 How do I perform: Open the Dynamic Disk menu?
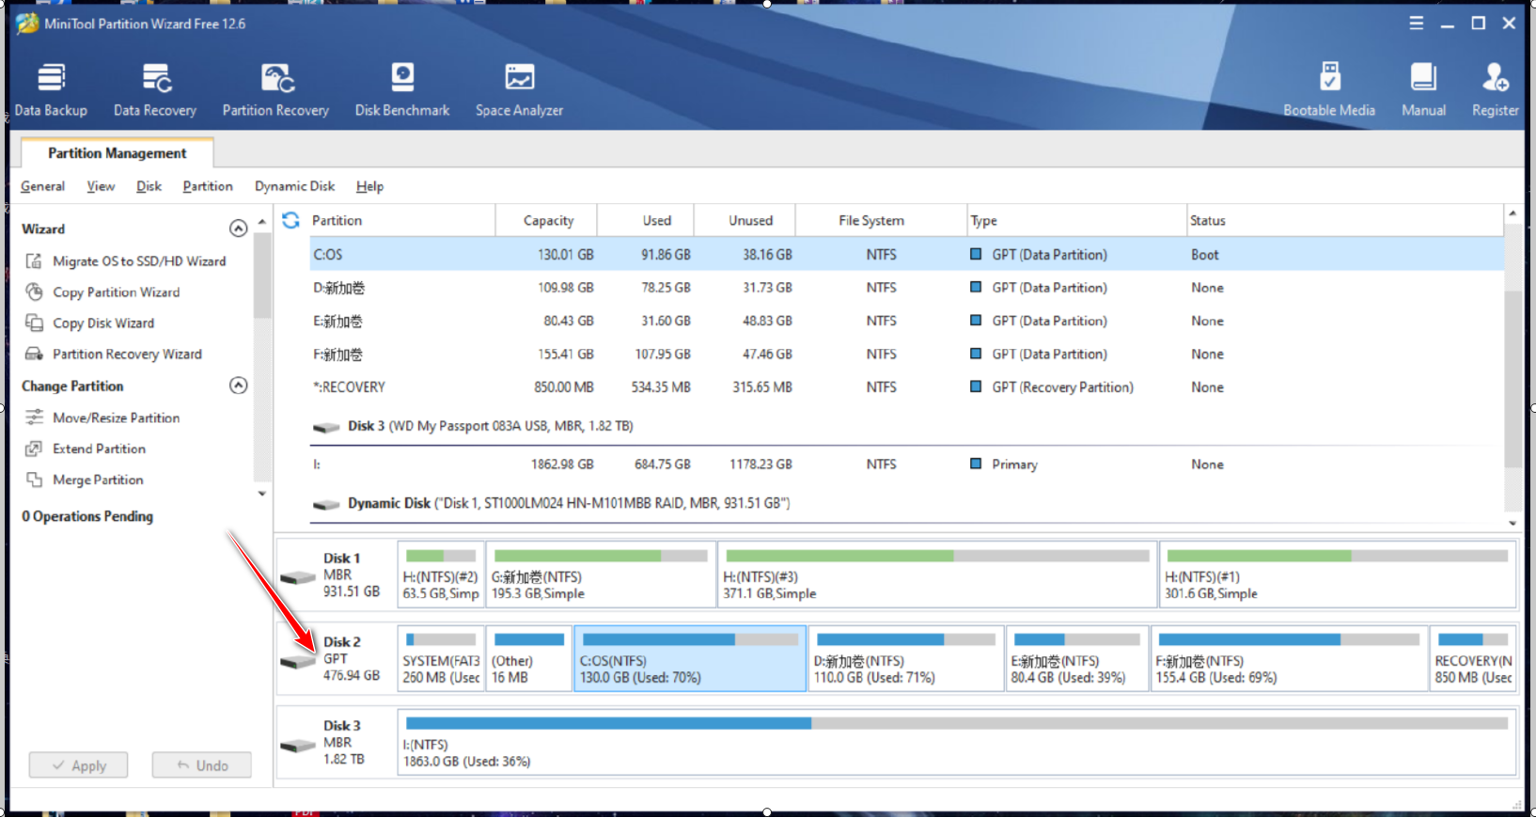point(294,186)
